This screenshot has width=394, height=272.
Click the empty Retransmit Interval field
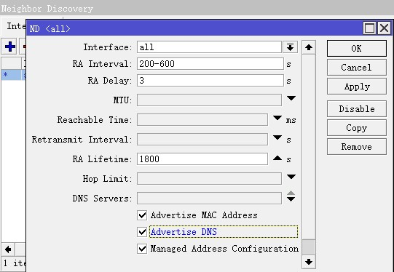point(202,139)
